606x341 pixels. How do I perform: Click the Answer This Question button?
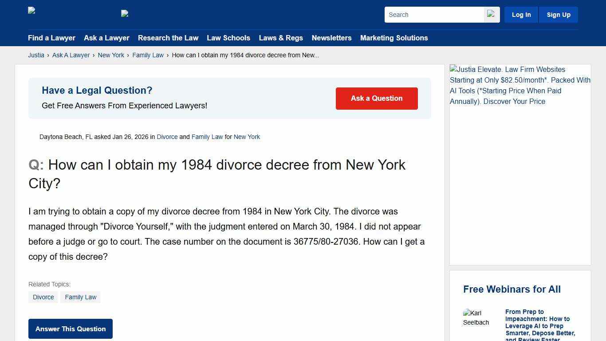70,329
